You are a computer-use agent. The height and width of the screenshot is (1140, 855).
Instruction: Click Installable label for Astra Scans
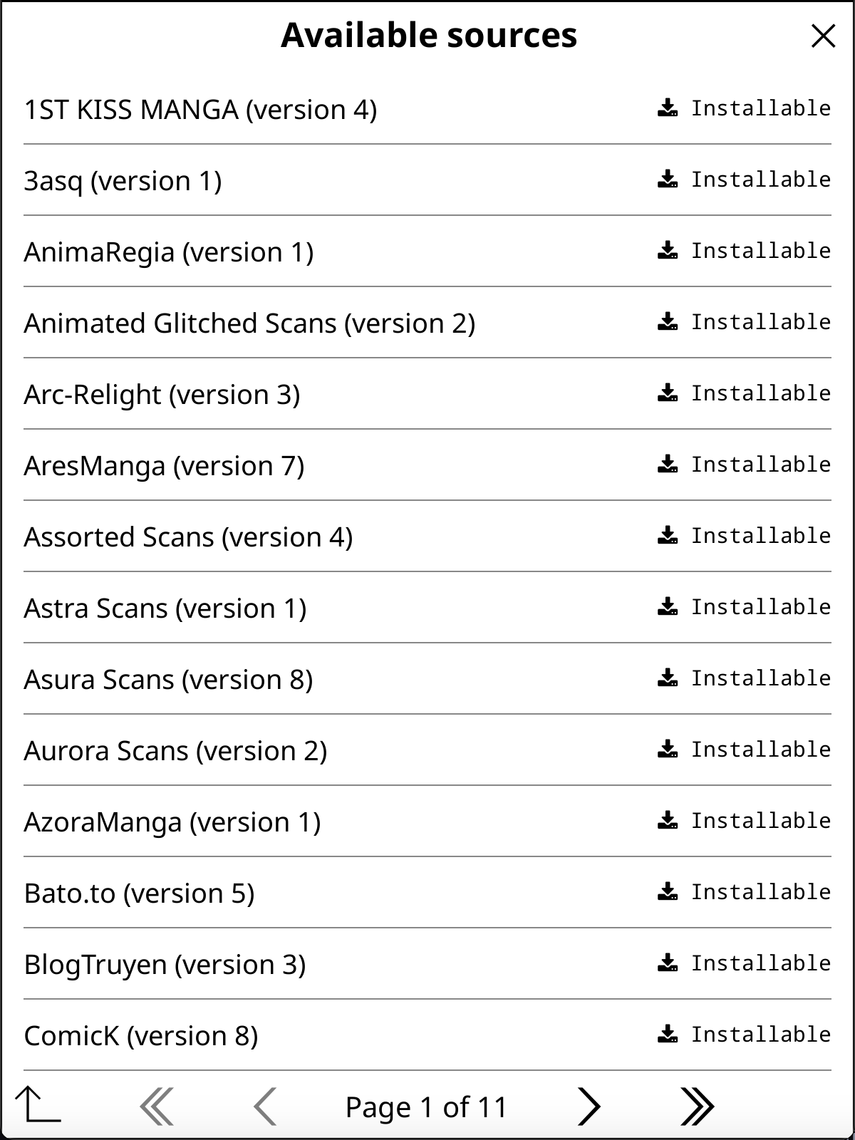point(760,607)
